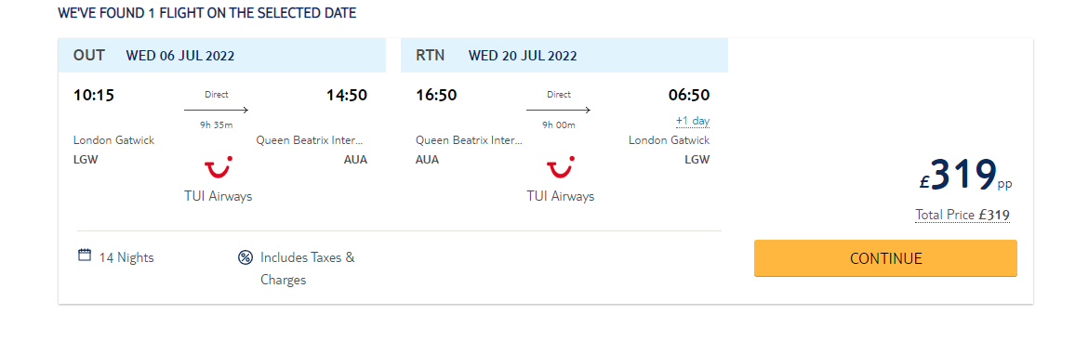The image size is (1075, 341).
Task: Click the return departure time 16:50
Action: (x=436, y=95)
